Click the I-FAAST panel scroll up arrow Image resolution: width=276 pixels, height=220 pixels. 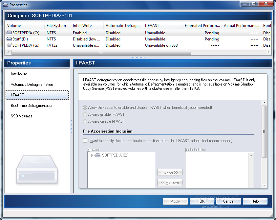[264, 103]
